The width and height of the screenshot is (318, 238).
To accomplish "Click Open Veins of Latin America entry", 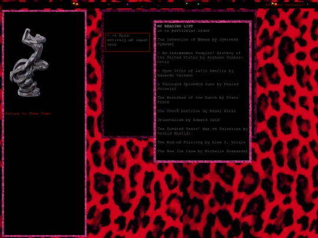I will (x=196, y=73).
